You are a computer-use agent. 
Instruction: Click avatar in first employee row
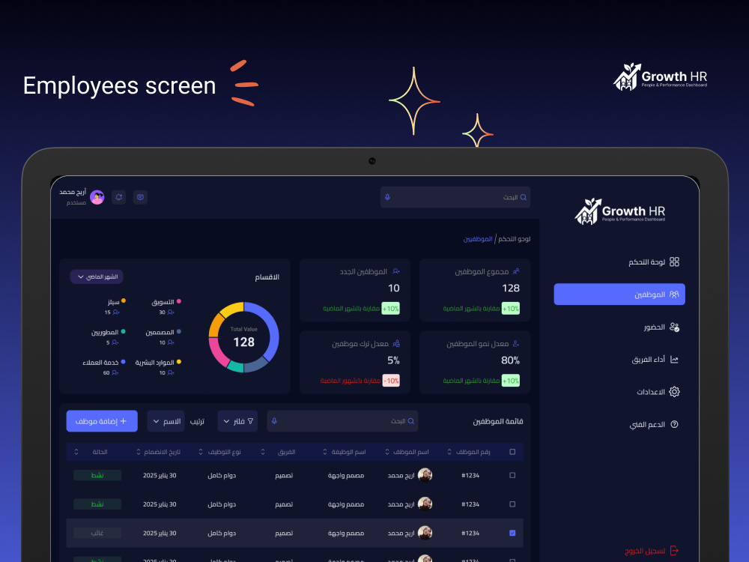(425, 475)
